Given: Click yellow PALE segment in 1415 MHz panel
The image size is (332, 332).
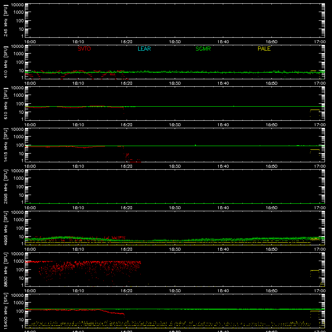Looking at the screenshot, I should click(315, 150).
